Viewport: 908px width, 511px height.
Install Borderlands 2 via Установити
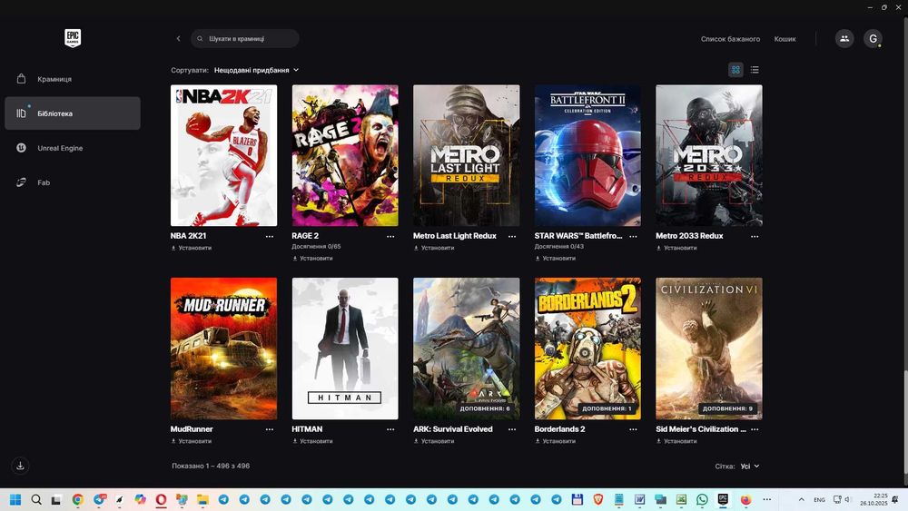(556, 441)
